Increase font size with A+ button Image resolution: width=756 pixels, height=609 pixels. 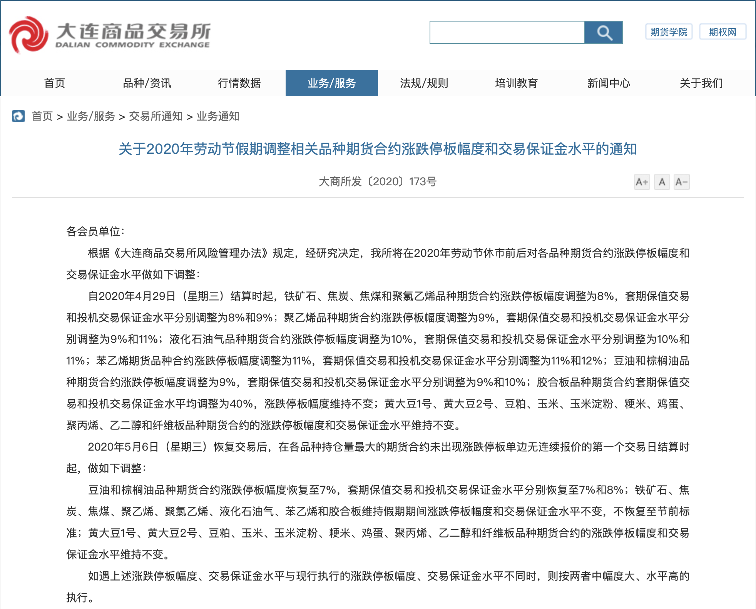click(642, 182)
